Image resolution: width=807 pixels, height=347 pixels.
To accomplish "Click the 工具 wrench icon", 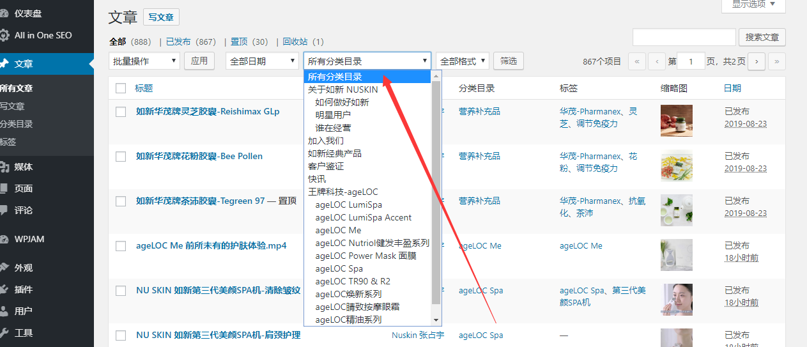I will point(4,333).
